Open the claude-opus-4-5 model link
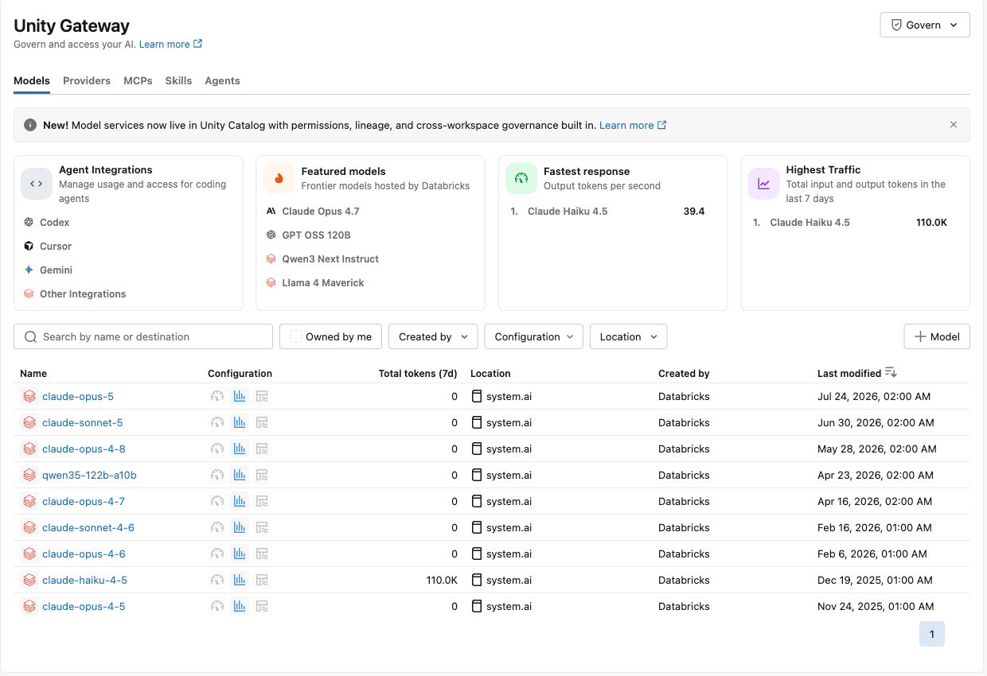987x676 pixels. point(84,606)
